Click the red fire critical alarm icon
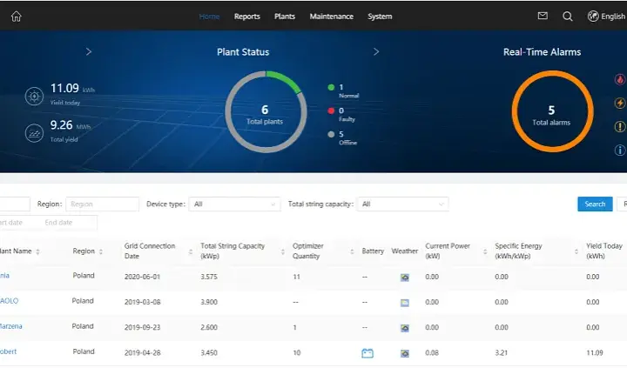 620,79
